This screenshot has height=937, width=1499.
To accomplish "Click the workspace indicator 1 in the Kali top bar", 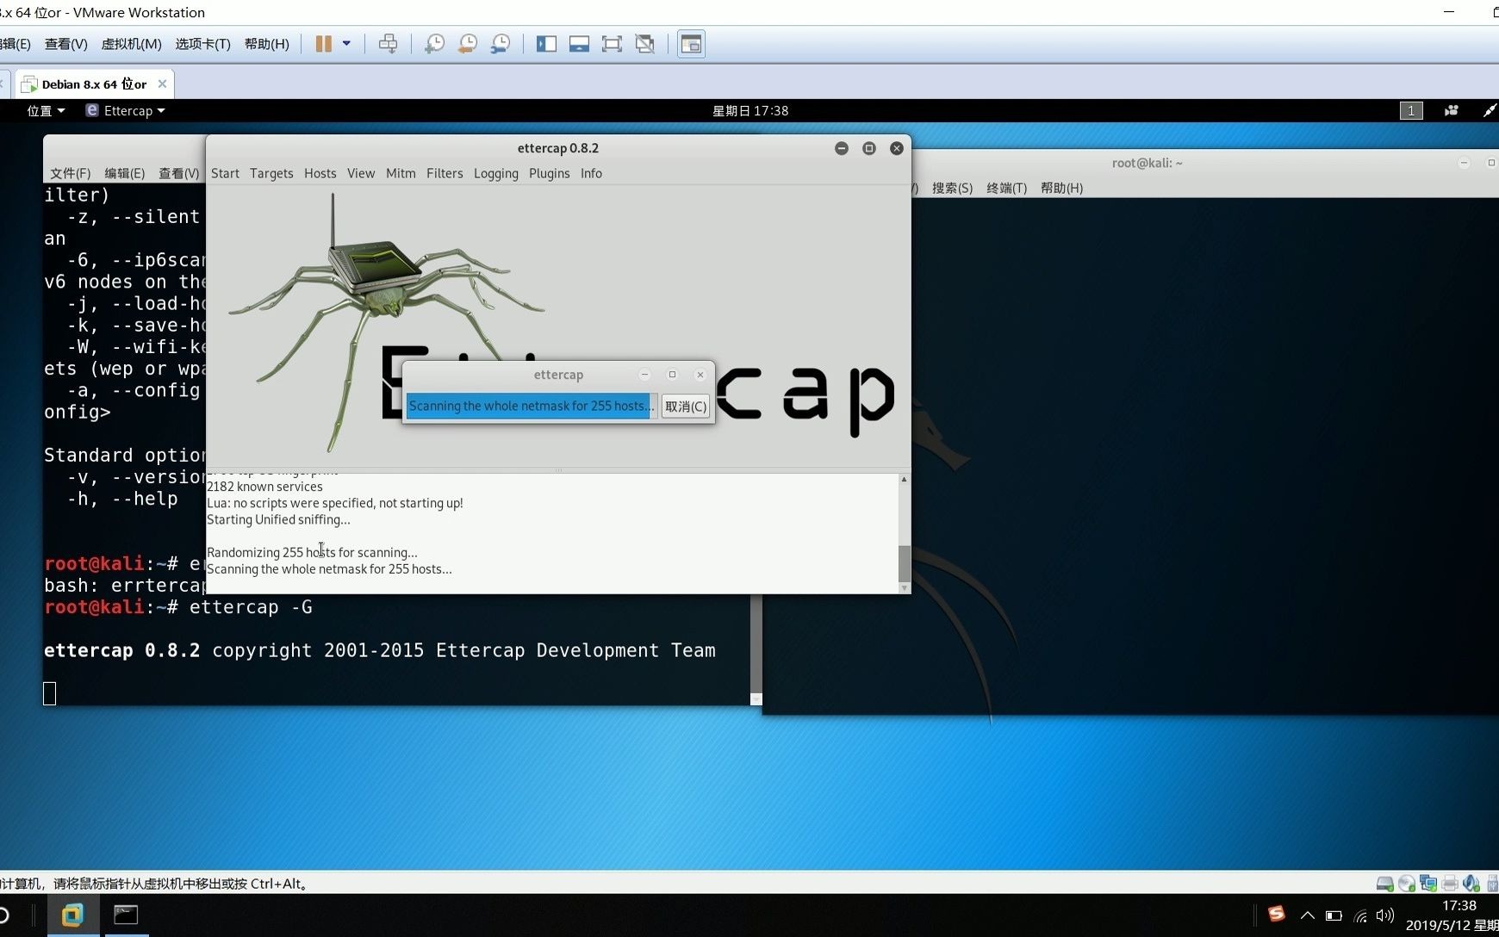I will (x=1411, y=110).
